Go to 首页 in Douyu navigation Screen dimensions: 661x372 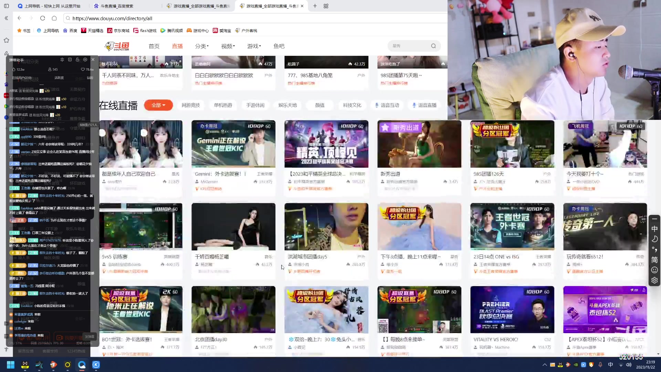coord(154,46)
